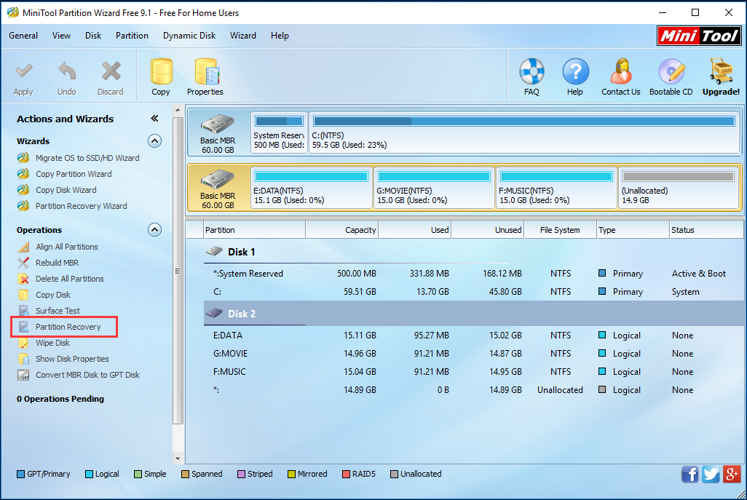
Task: Select E:DATA(NTFS) block in disk map
Action: (312, 188)
